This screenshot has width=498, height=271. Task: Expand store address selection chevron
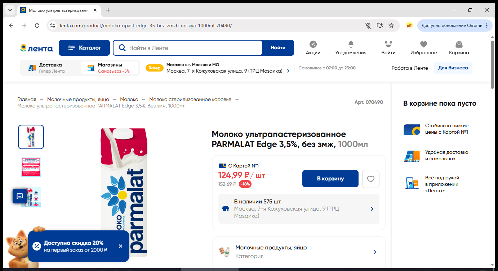point(288,71)
